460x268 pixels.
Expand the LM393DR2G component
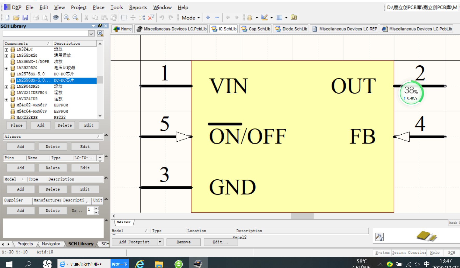click(x=6, y=68)
